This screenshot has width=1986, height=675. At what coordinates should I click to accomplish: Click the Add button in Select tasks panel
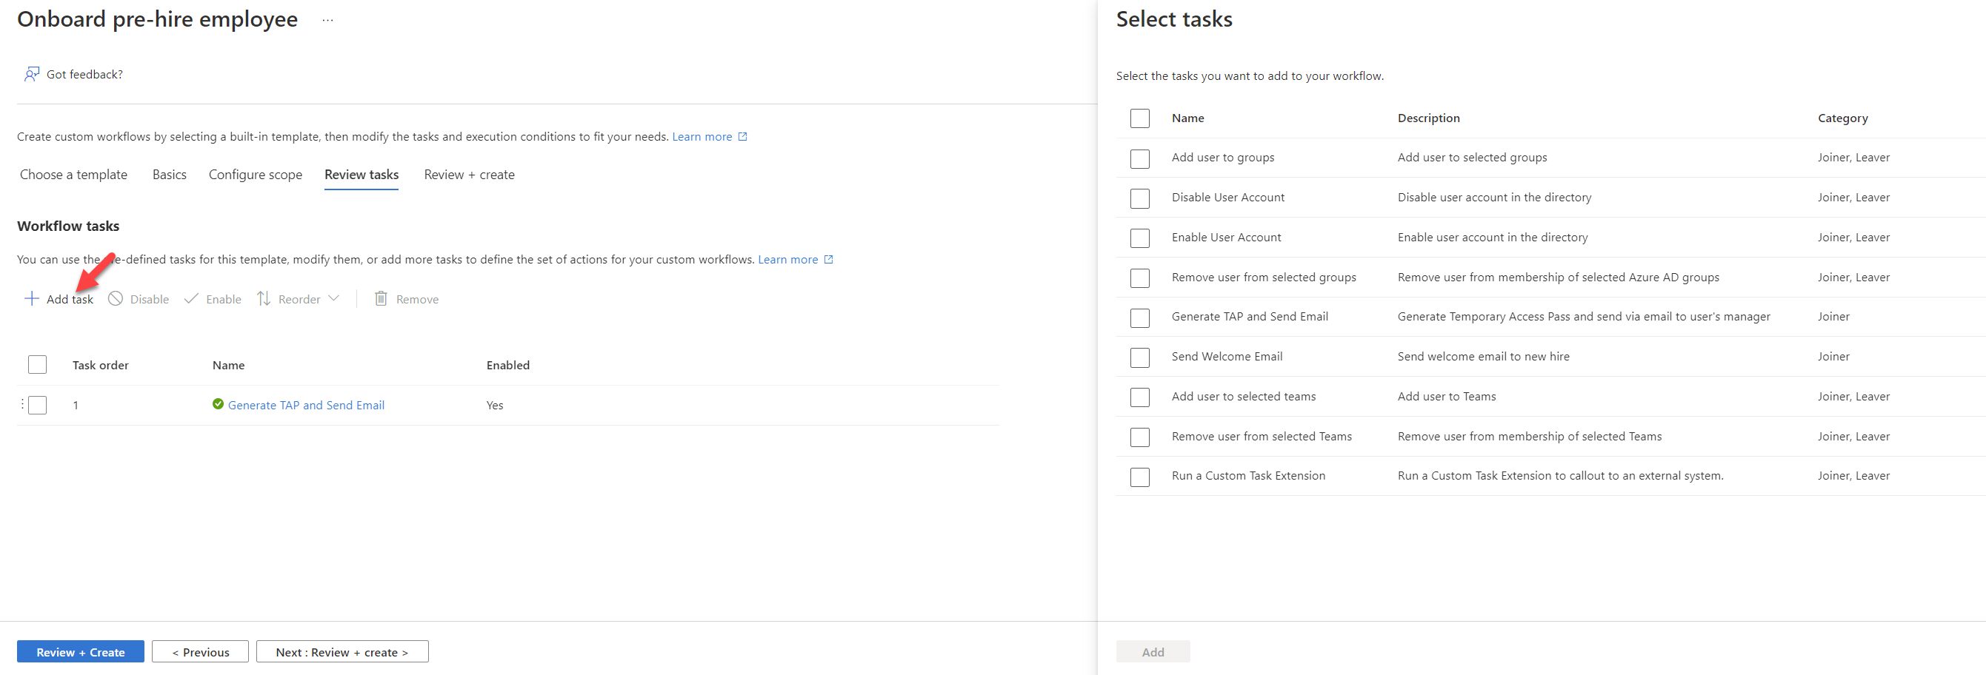(x=1153, y=652)
